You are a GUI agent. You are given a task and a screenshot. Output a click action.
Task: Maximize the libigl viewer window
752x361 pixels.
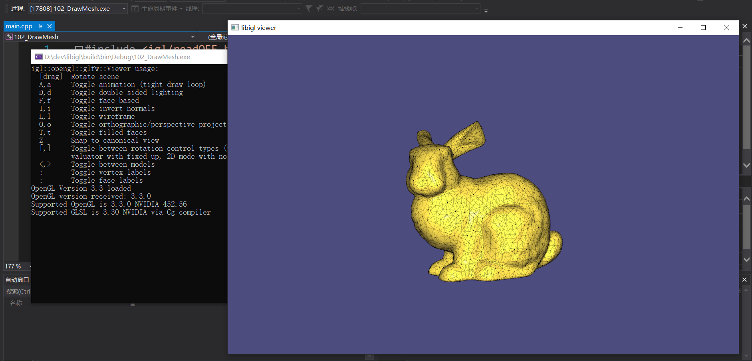[703, 28]
